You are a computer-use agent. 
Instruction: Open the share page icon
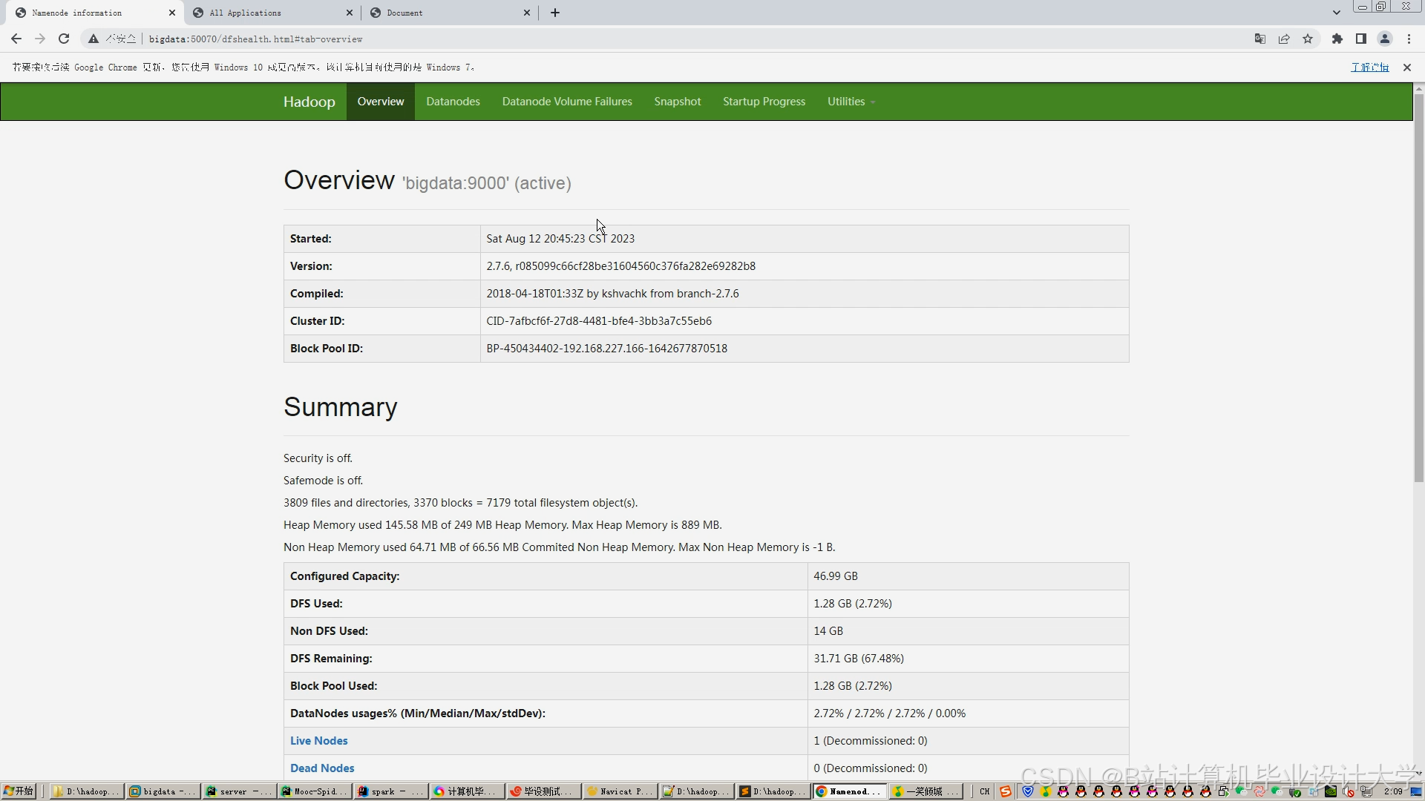tap(1284, 39)
